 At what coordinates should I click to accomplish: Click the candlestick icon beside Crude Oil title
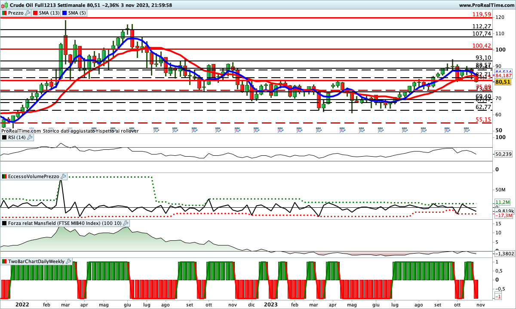4,5
